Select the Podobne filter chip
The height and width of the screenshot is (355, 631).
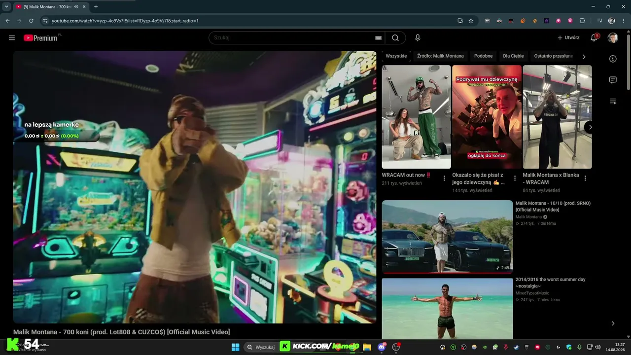point(484,56)
